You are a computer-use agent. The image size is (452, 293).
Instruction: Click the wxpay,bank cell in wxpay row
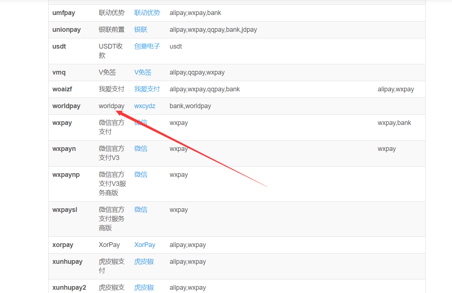tap(395, 123)
